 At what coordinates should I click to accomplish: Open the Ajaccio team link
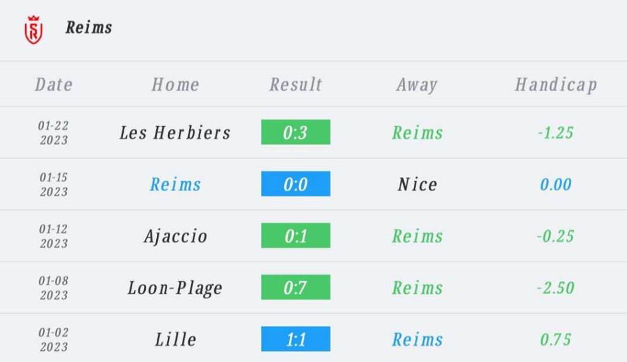click(x=175, y=236)
